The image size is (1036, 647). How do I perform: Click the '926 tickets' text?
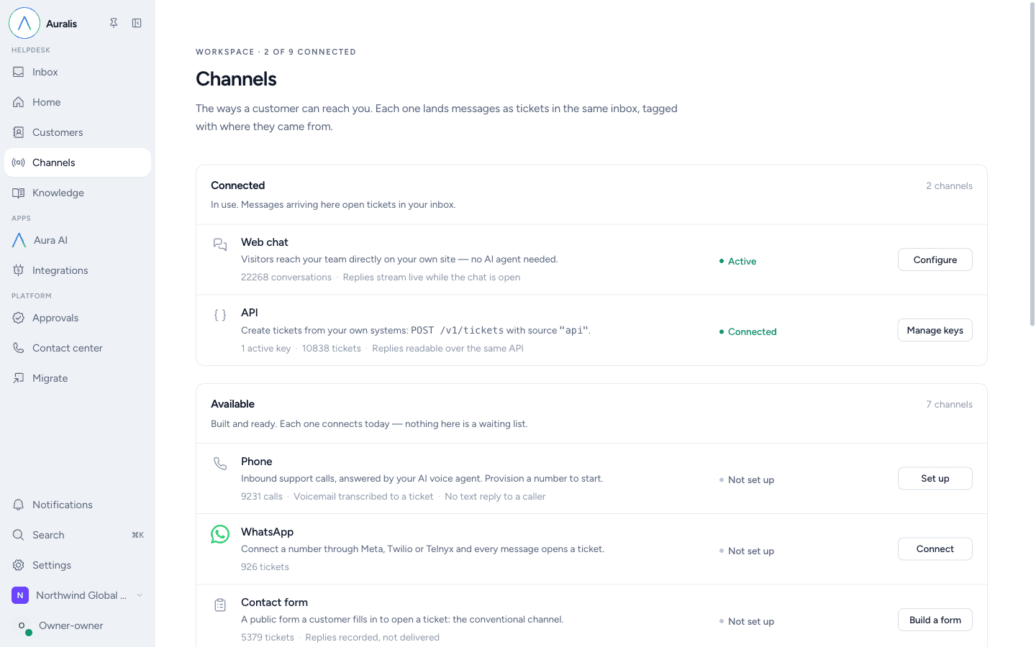point(265,566)
